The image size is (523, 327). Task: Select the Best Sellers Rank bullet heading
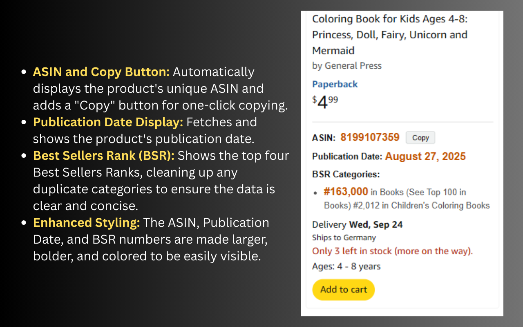[103, 155]
